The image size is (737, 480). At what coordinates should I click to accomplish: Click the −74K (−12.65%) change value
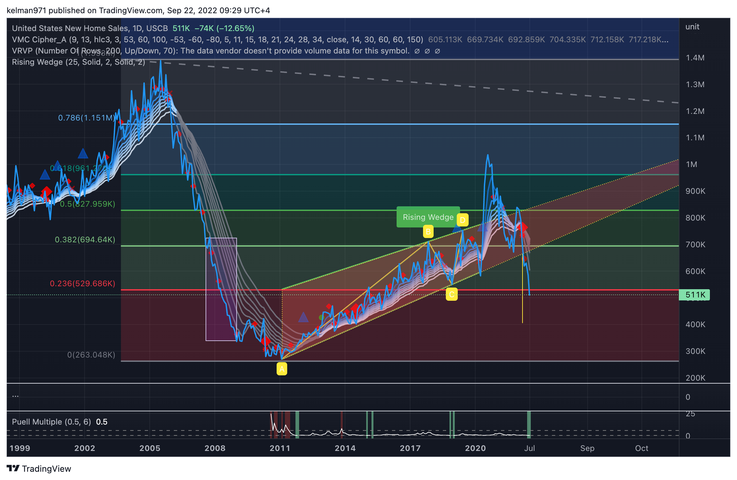tap(224, 28)
